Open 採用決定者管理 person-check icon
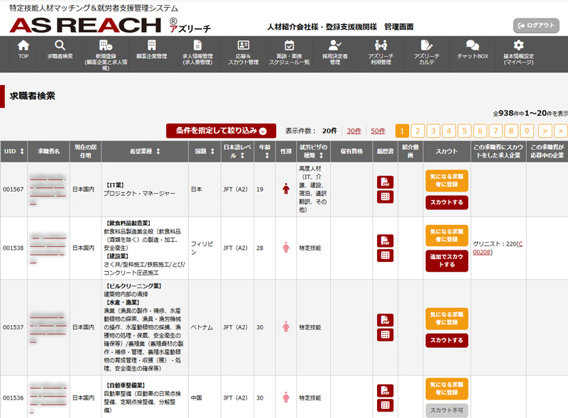Image resolution: width=568 pixels, height=418 pixels. point(334,45)
